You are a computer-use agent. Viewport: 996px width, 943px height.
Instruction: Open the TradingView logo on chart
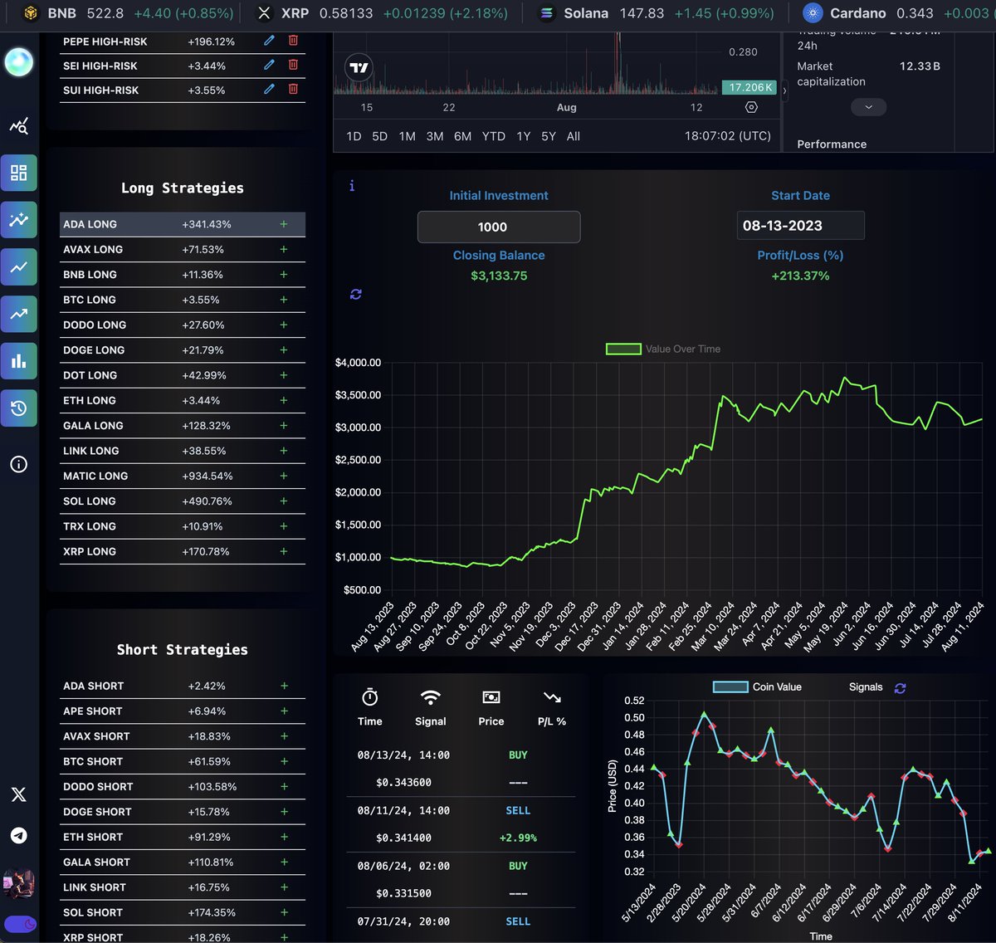[x=359, y=68]
